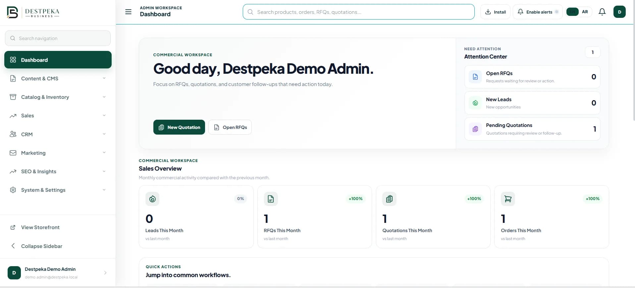Open the CRM sidebar menu item

point(58,134)
